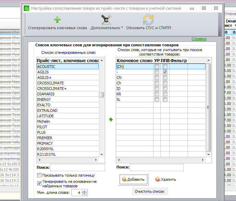Click the down arrow of generated words scrollbar

click(x=102, y=155)
